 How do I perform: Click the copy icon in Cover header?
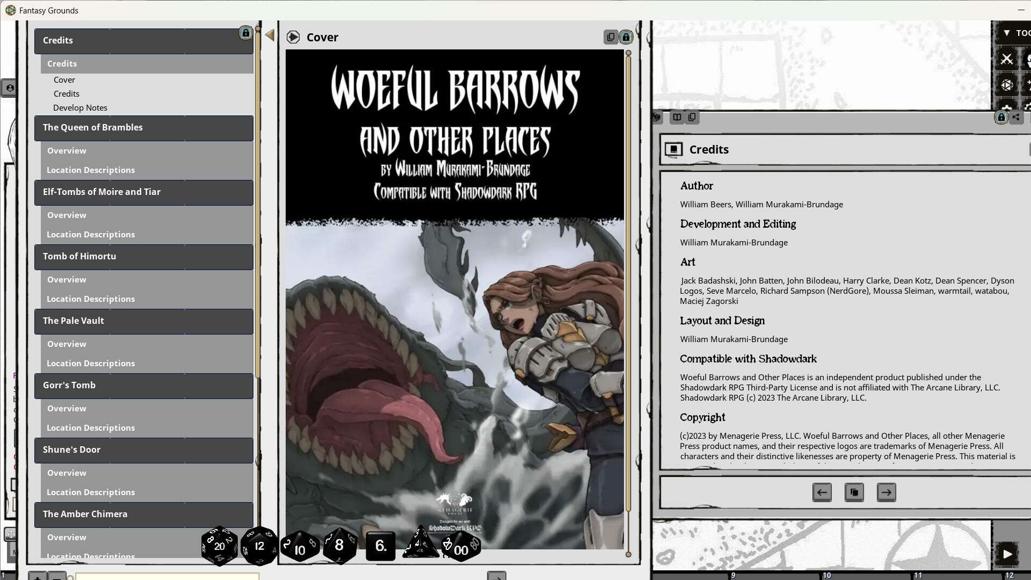(611, 37)
